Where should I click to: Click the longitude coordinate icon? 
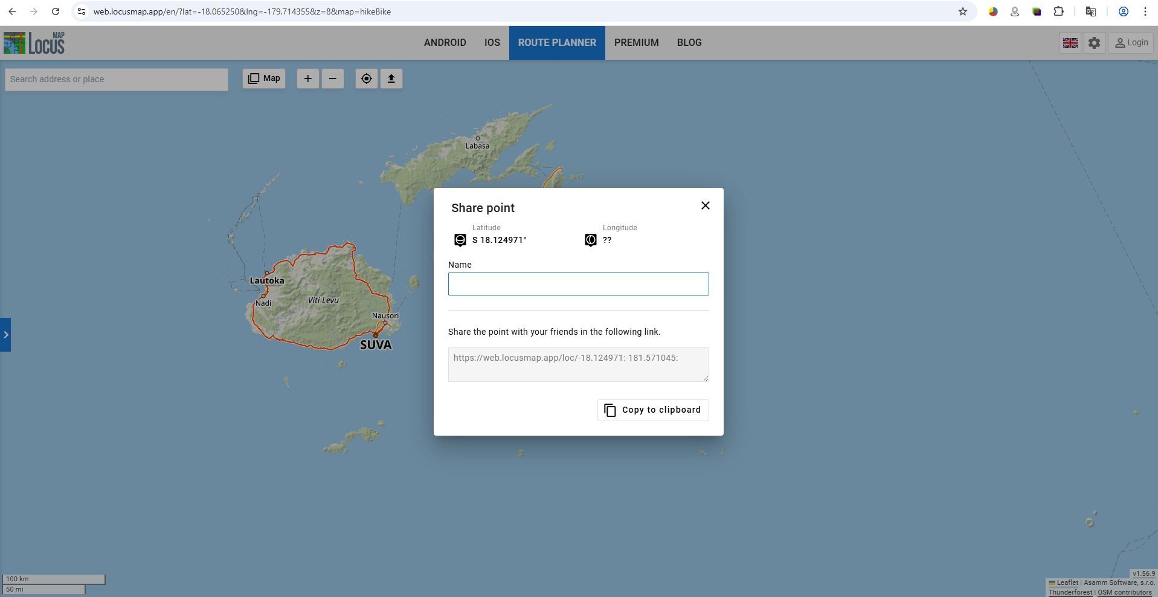point(590,240)
